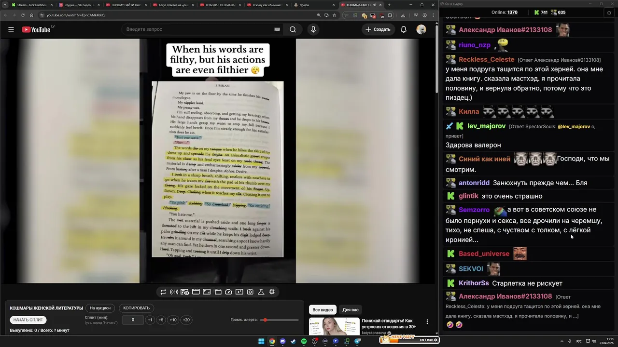Start voice search with microphone icon

tap(313, 29)
